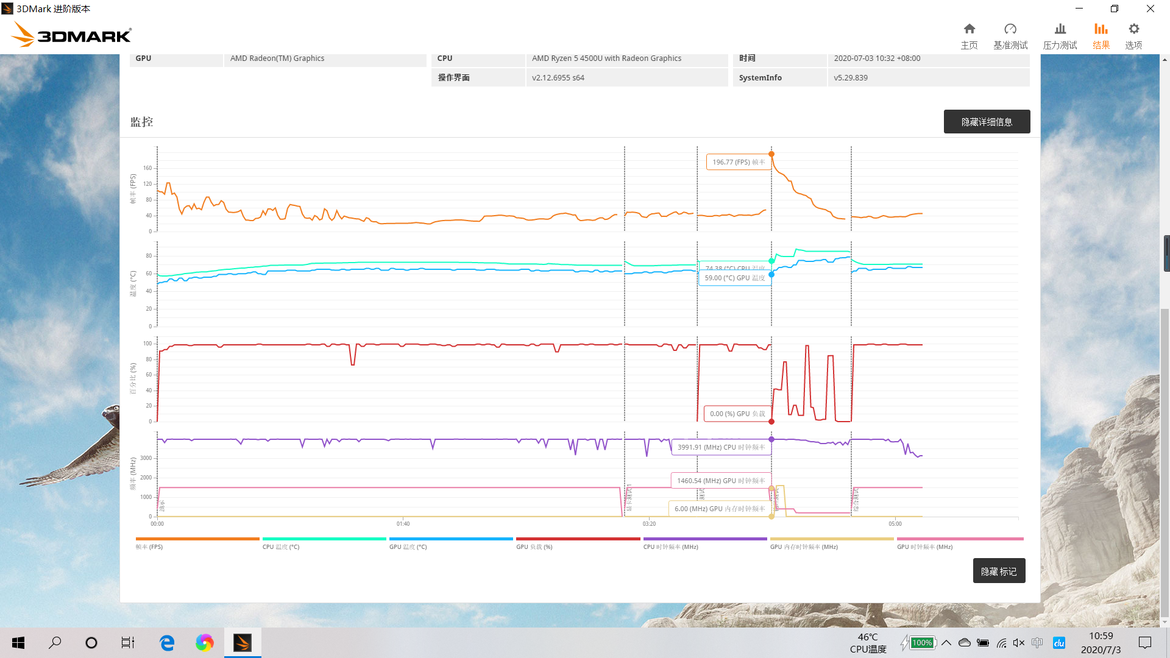Click the orange results chart icon
1170x658 pixels.
[1101, 29]
